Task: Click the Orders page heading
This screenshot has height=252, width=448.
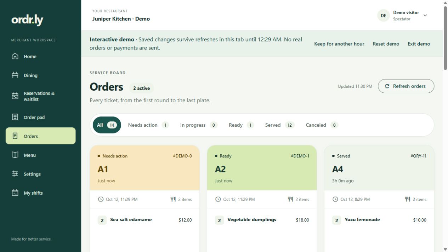Action: (x=106, y=87)
